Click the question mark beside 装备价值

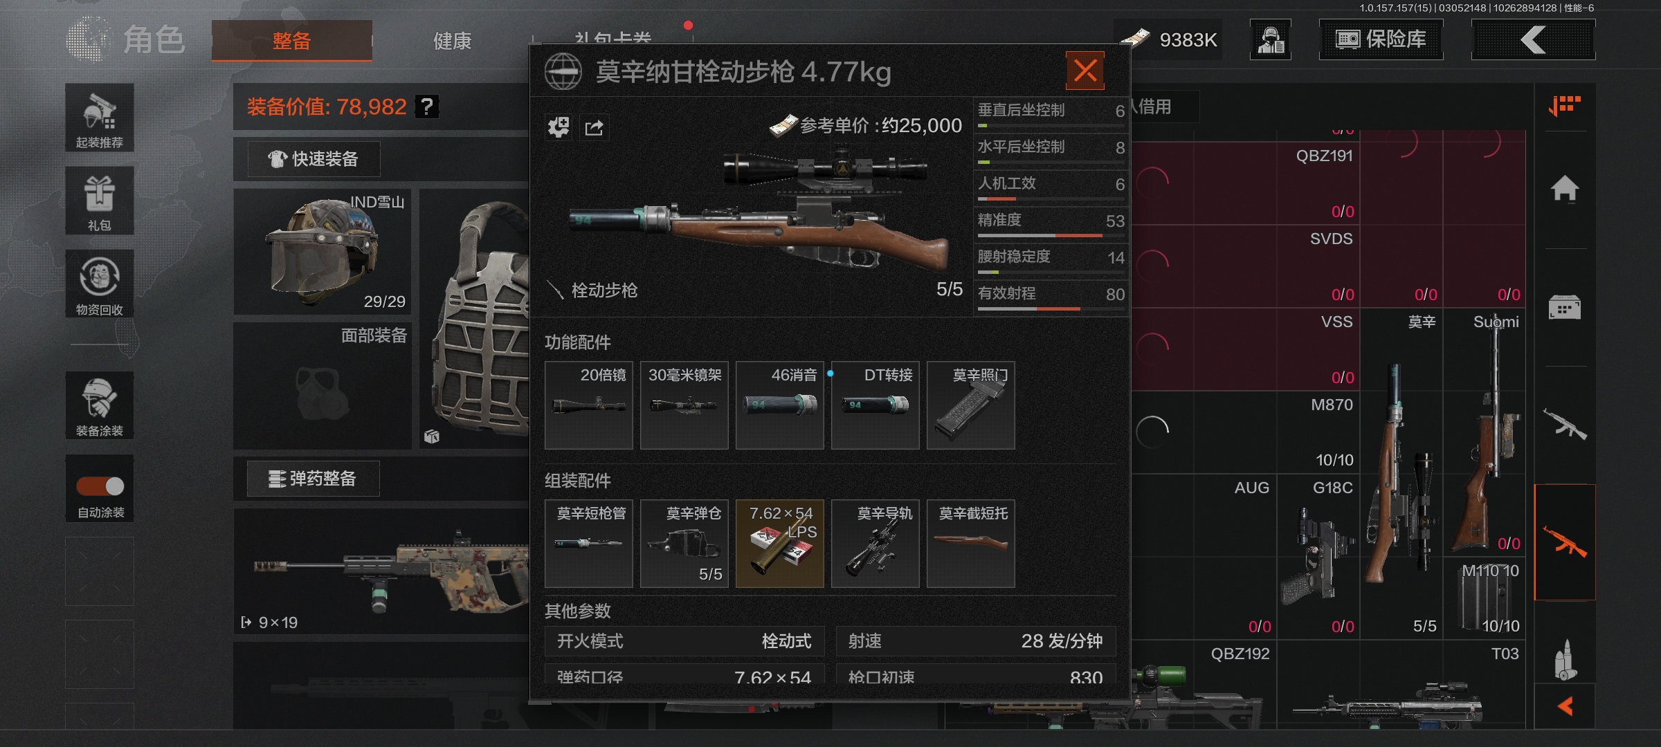click(427, 107)
